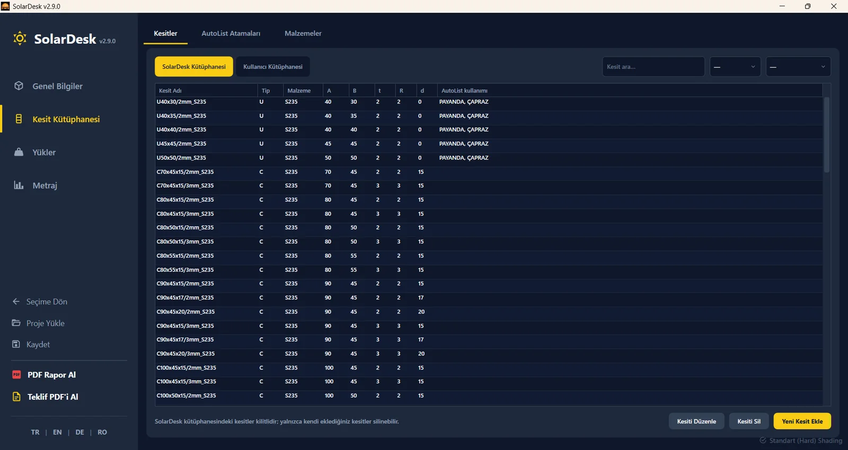
Task: Click the PDF Rapor AI icon
Action: click(x=16, y=375)
